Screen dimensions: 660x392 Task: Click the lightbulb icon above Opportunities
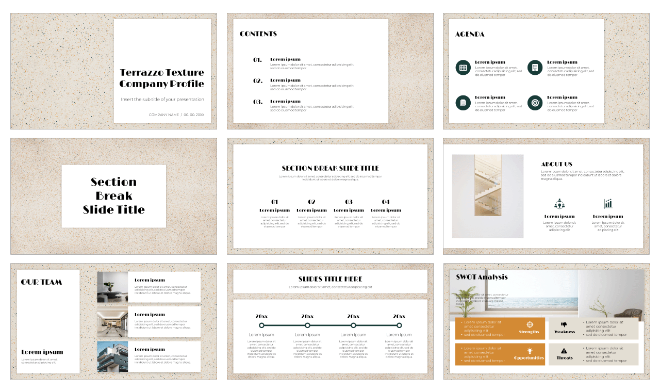(x=530, y=350)
